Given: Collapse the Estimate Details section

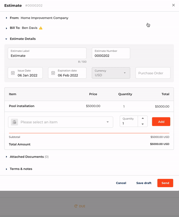Looking at the screenshot, I should click(x=6, y=39).
